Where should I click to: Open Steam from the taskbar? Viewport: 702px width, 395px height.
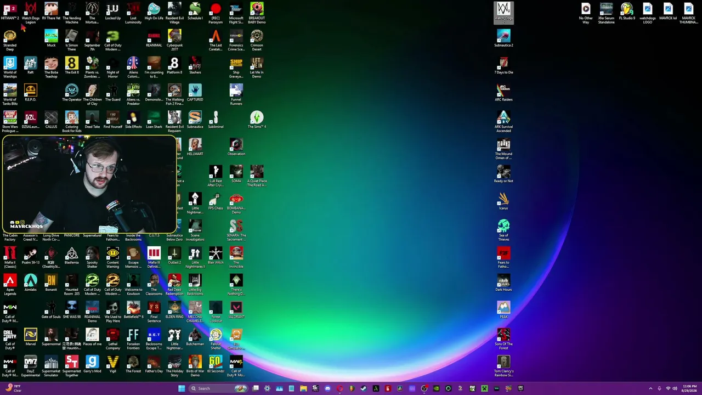tap(364, 388)
